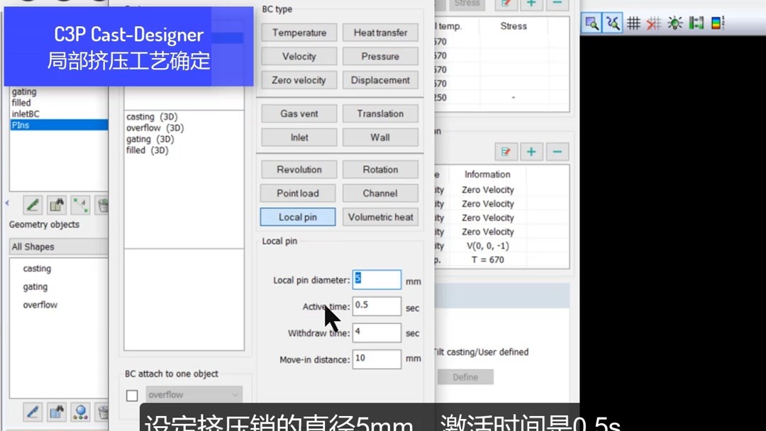Click the Local pin diameter input field
This screenshot has height=431, width=766.
[x=376, y=279]
